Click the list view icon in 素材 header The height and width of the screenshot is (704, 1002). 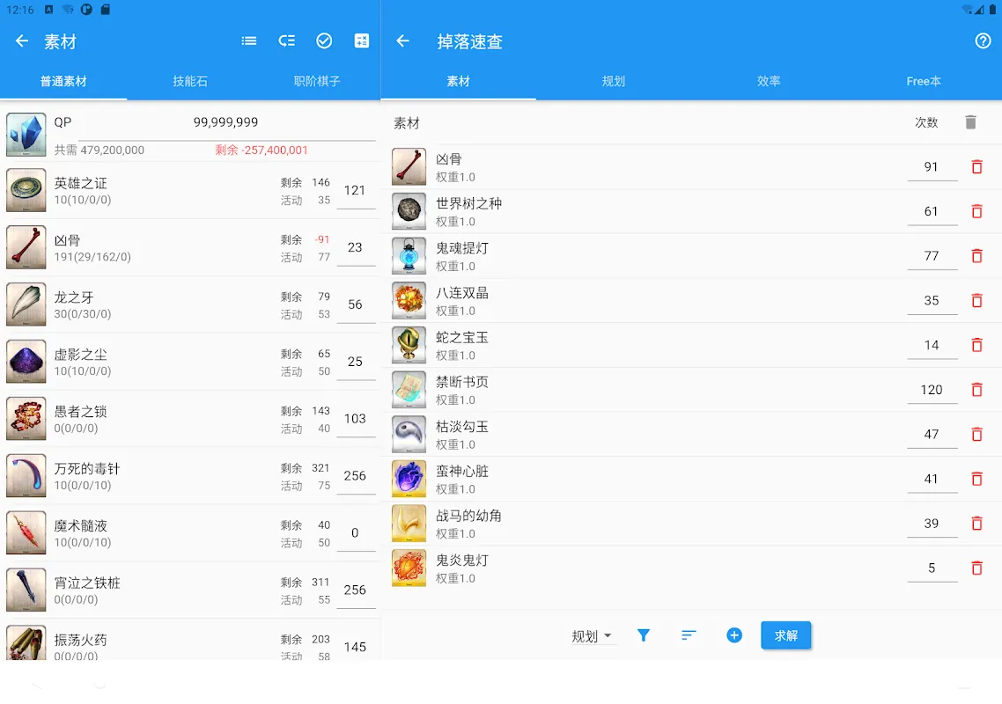coord(249,41)
